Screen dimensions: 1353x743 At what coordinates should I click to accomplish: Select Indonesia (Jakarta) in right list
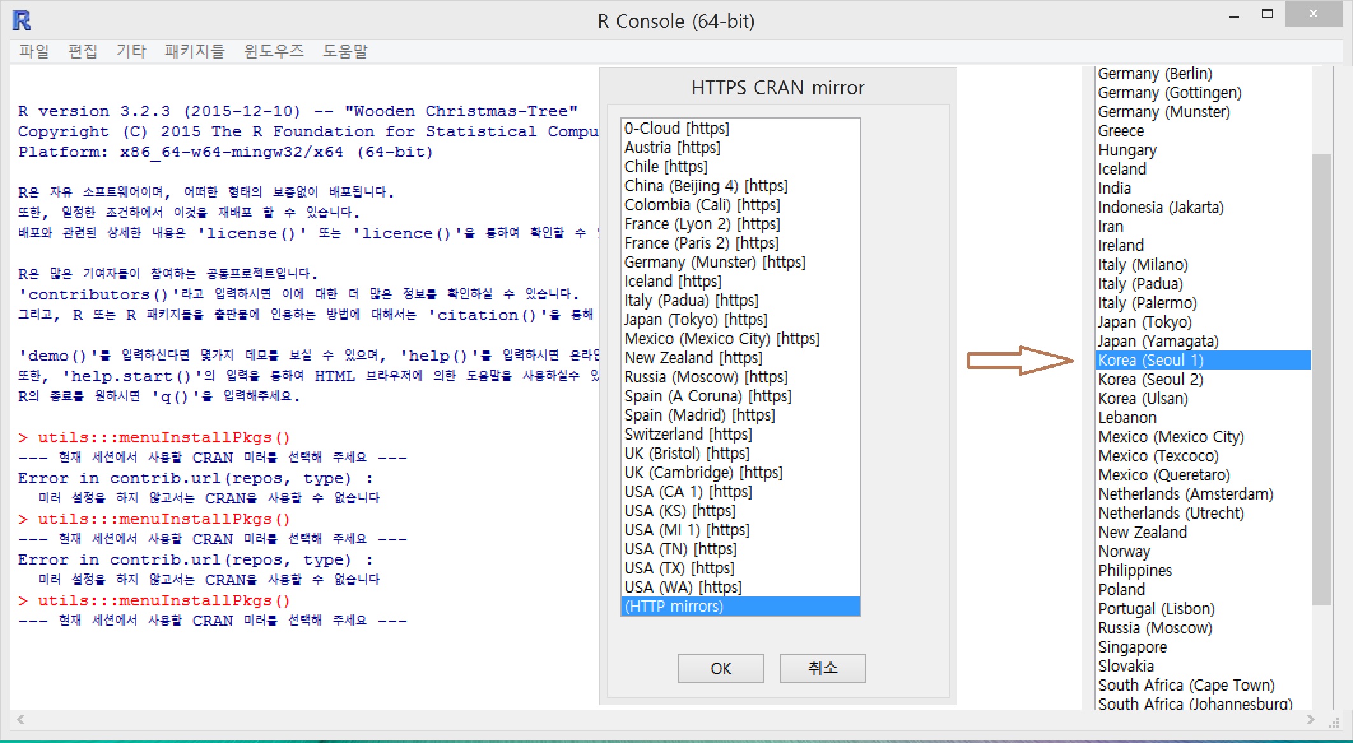tap(1203, 207)
